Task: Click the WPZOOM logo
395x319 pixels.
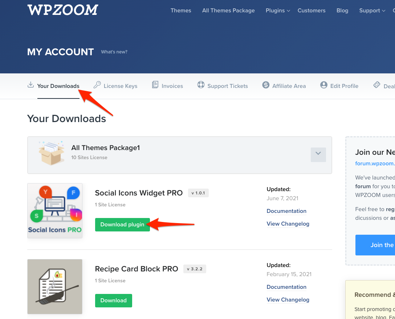Action: [63, 10]
